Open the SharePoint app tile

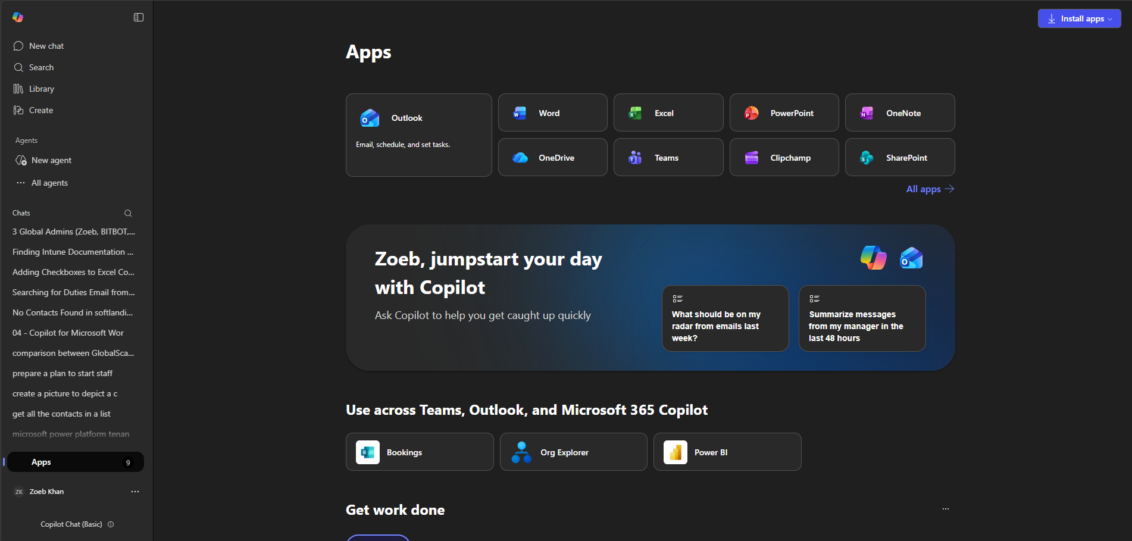pyautogui.click(x=899, y=158)
